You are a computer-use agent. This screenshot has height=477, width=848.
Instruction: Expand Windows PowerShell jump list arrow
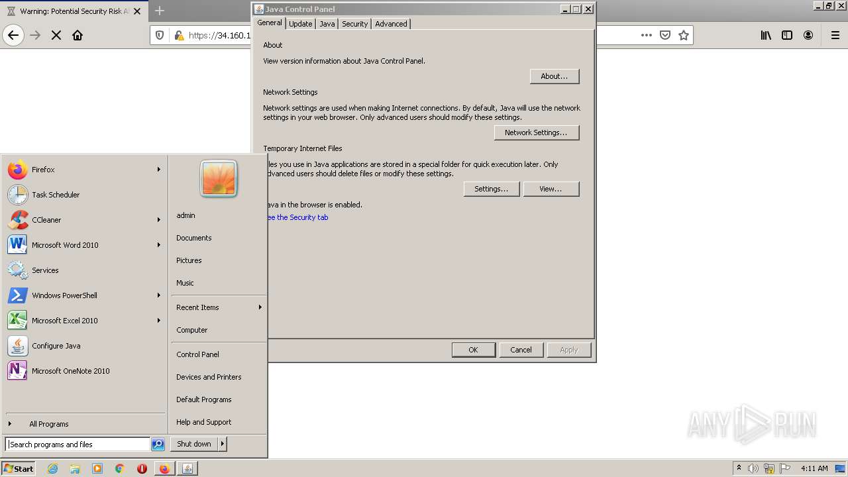pos(159,295)
